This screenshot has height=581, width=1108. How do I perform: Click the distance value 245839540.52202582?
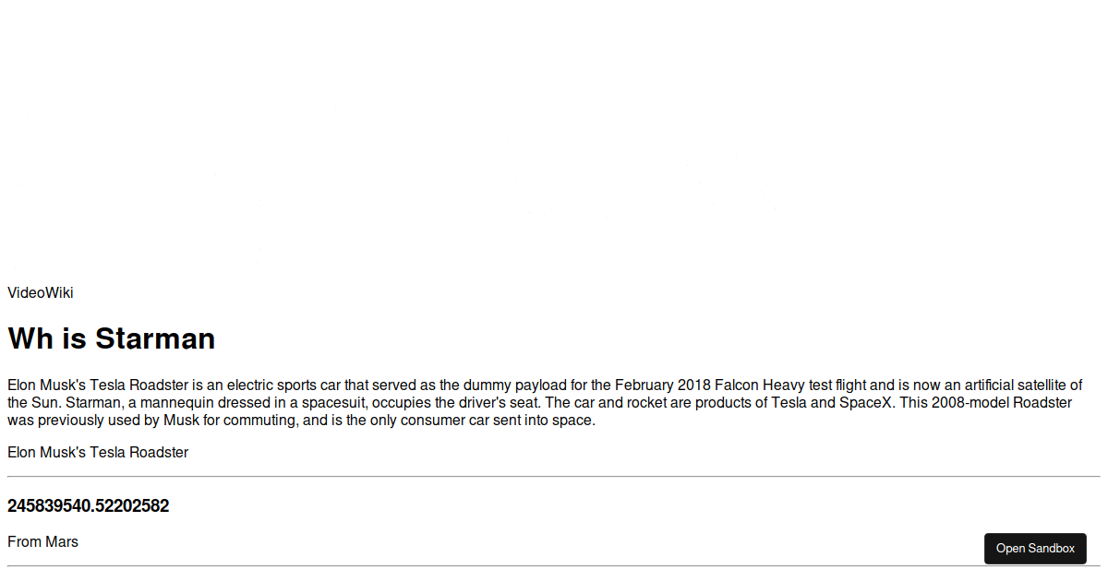pos(89,506)
